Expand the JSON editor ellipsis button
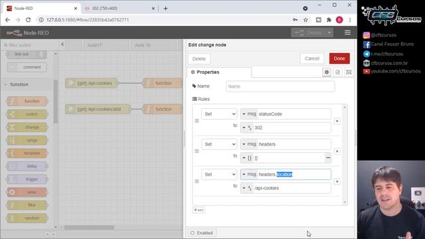Image resolution: width=425 pixels, height=239 pixels. pyautogui.click(x=328, y=158)
